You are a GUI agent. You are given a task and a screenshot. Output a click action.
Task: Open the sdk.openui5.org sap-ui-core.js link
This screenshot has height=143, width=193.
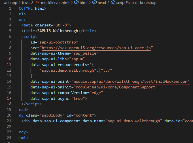pyautogui.click(x=96, y=48)
